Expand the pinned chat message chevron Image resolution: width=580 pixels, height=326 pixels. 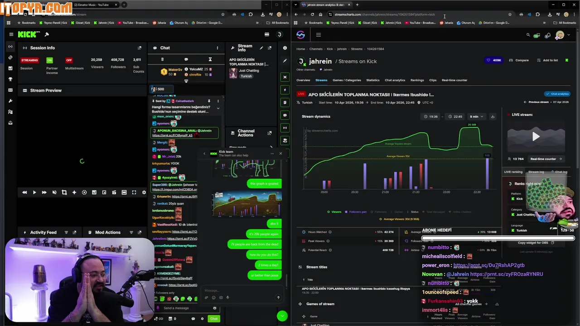coord(218,108)
